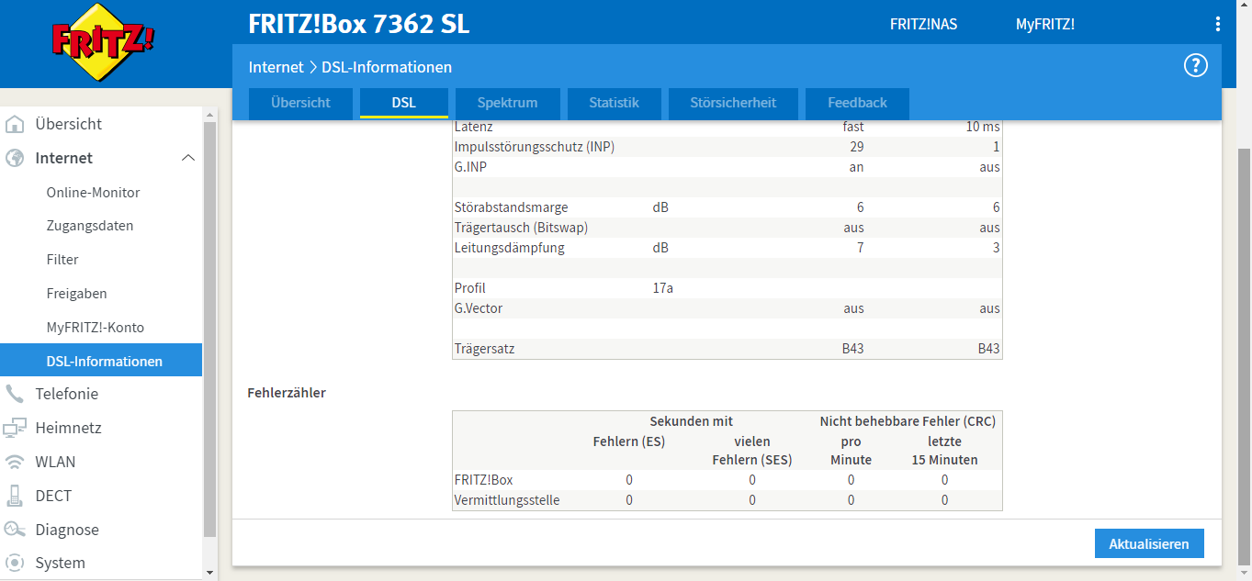Screen dimensions: 1252x581
Task: Switch to the Feedback tab
Action: click(x=857, y=103)
